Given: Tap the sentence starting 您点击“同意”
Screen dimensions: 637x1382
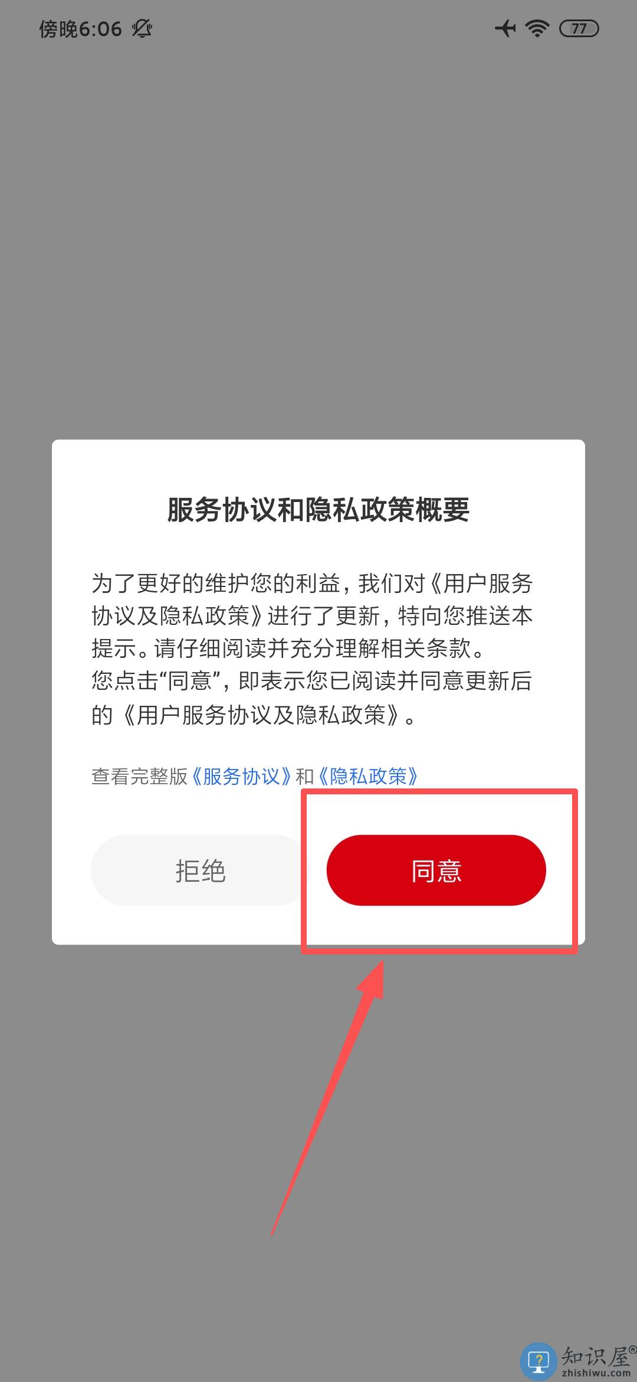Looking at the screenshot, I should [311, 697].
